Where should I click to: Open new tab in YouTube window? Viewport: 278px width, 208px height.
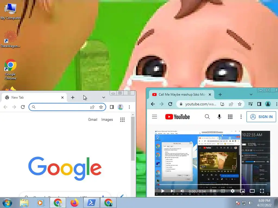[x=220, y=95]
